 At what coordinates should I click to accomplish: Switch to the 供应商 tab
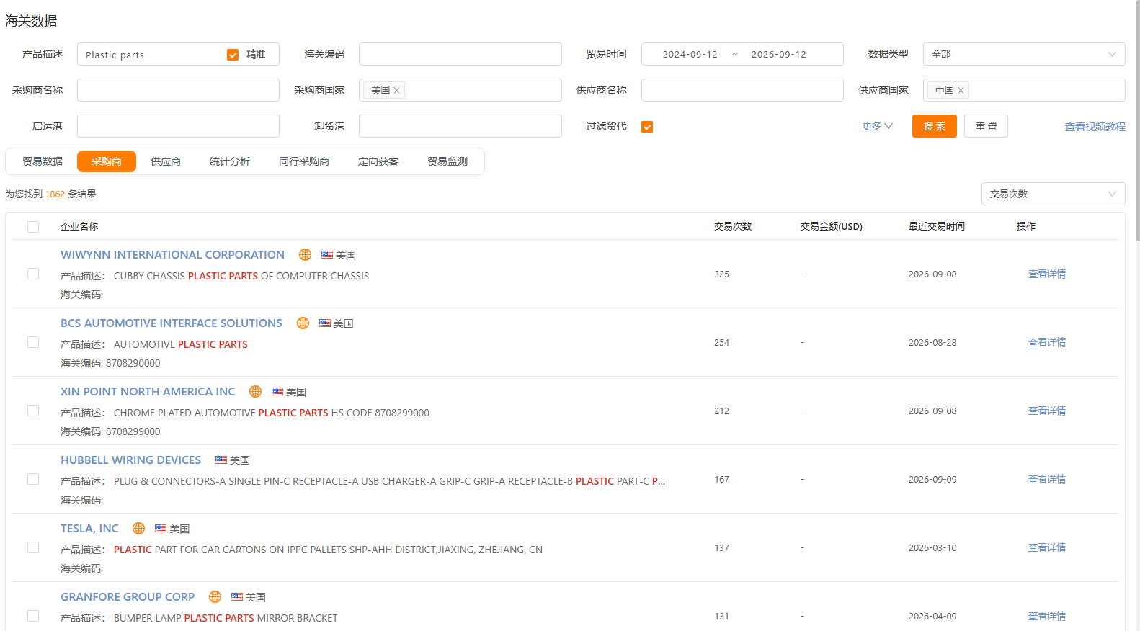166,161
